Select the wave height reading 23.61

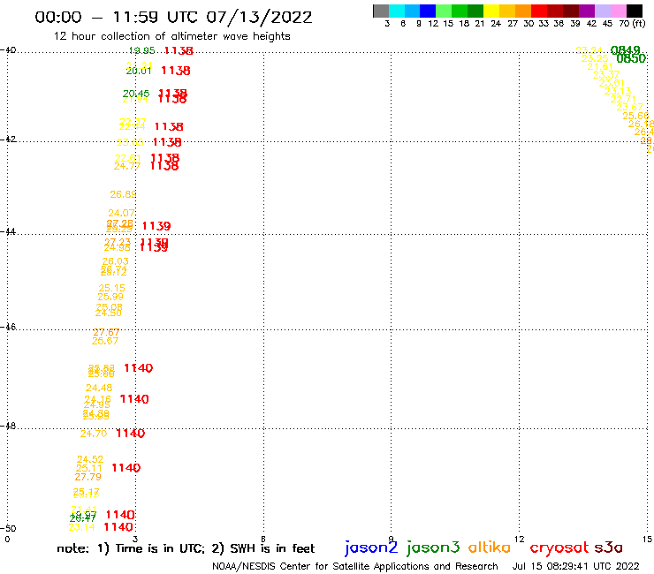(x=612, y=83)
